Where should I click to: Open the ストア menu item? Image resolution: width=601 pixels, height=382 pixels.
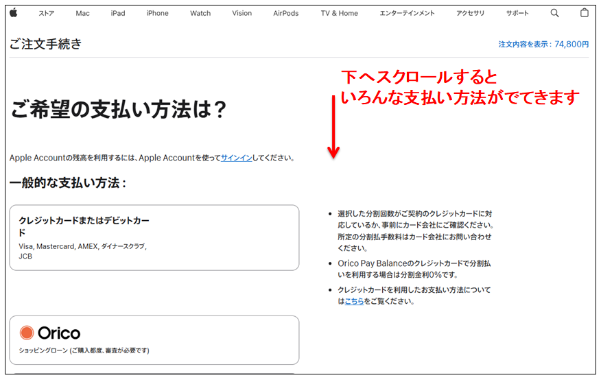47,14
